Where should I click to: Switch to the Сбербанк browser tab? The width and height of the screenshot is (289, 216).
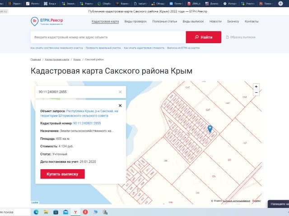pos(104,4)
